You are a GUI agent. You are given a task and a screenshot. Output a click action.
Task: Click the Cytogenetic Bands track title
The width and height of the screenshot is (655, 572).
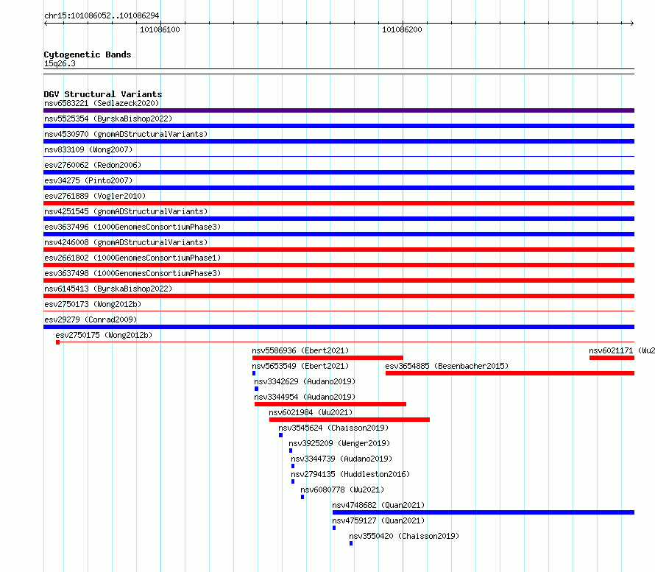[88, 54]
